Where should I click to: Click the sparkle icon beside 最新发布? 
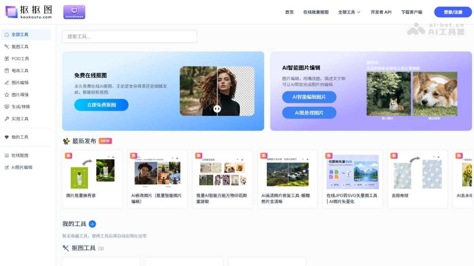coord(66,141)
